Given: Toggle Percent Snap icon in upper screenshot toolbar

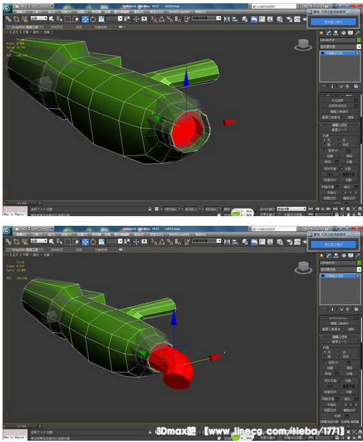Looking at the screenshot, I should pyautogui.click(x=169, y=19).
